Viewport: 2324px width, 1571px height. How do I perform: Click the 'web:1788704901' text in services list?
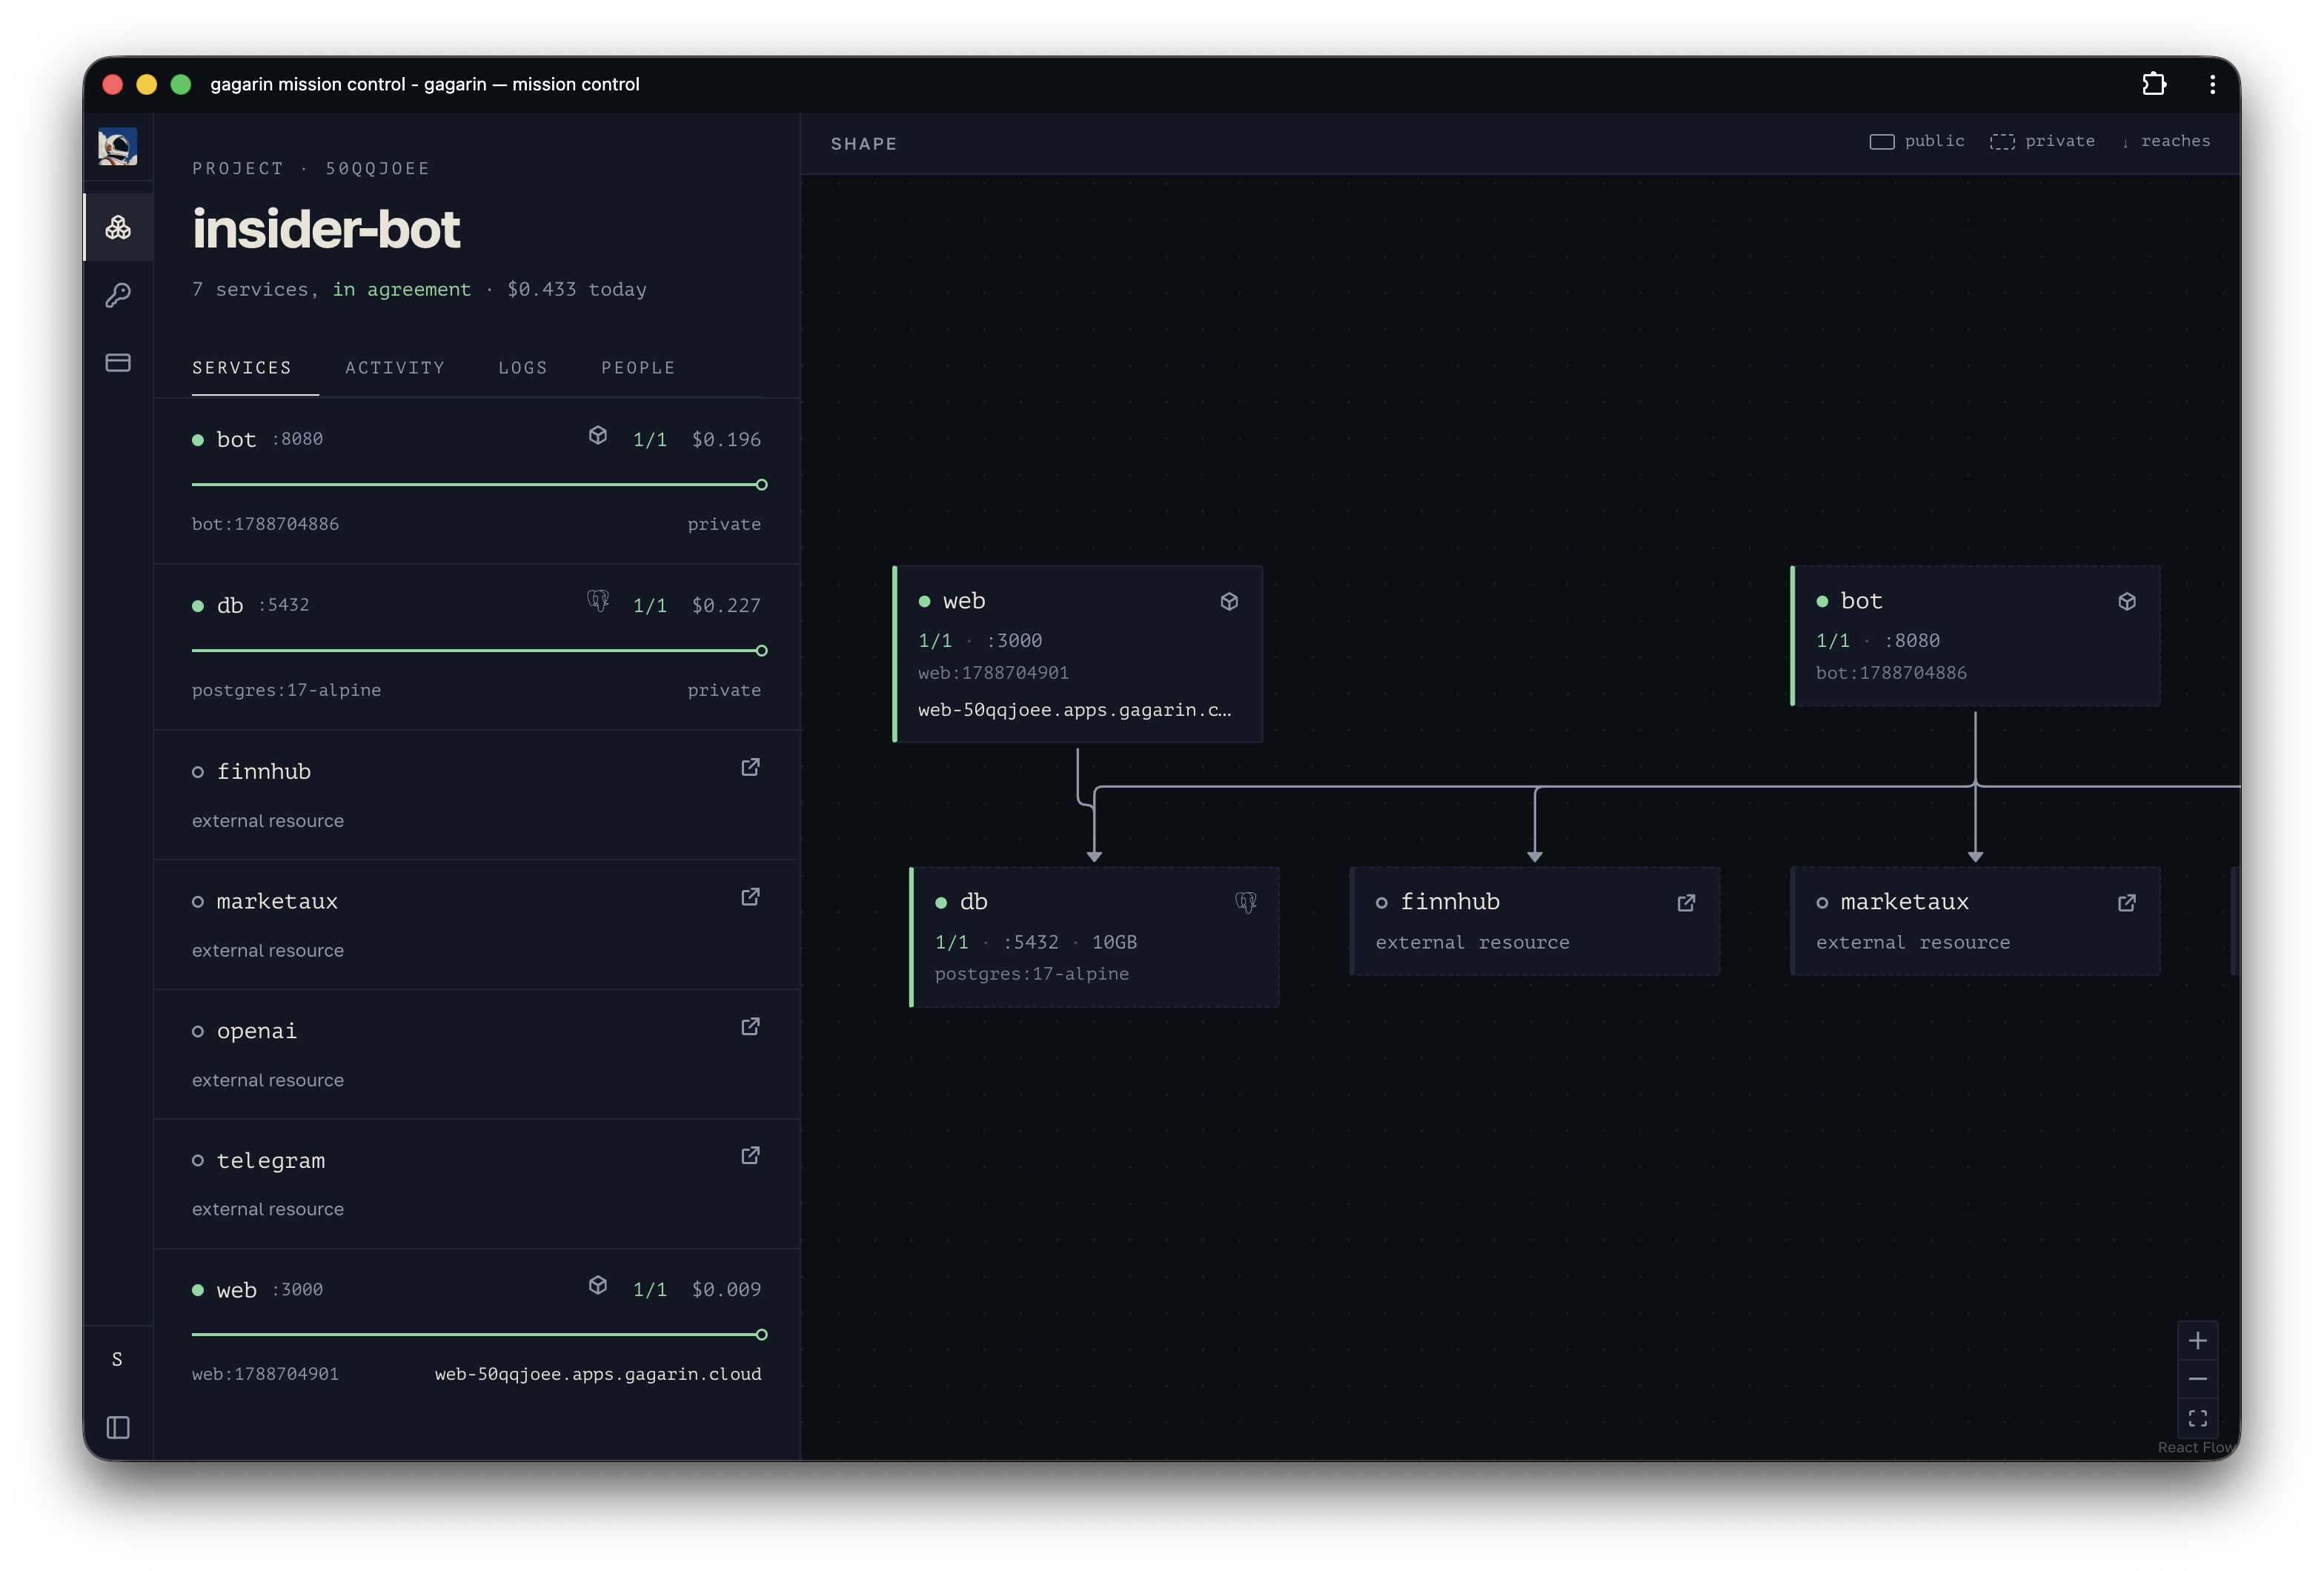(x=265, y=1374)
